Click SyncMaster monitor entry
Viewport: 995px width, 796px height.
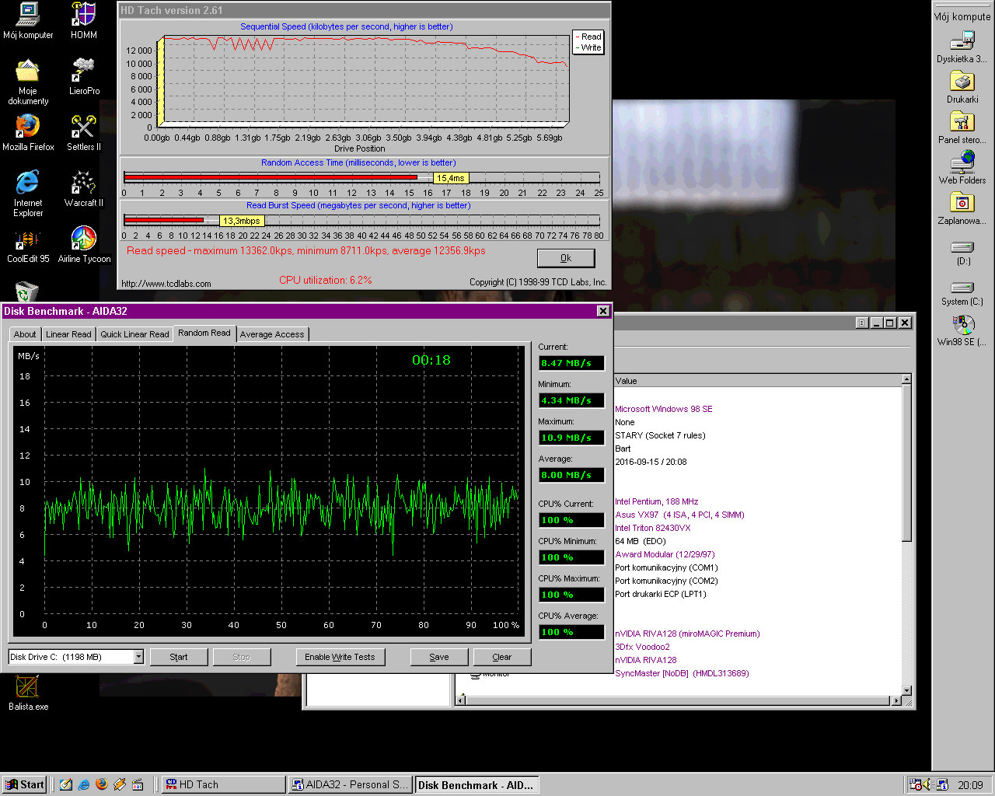[x=683, y=673]
